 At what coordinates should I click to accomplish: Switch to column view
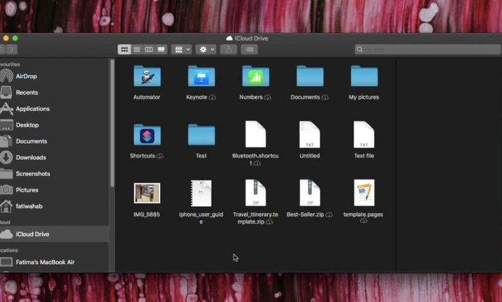pyautogui.click(x=149, y=49)
